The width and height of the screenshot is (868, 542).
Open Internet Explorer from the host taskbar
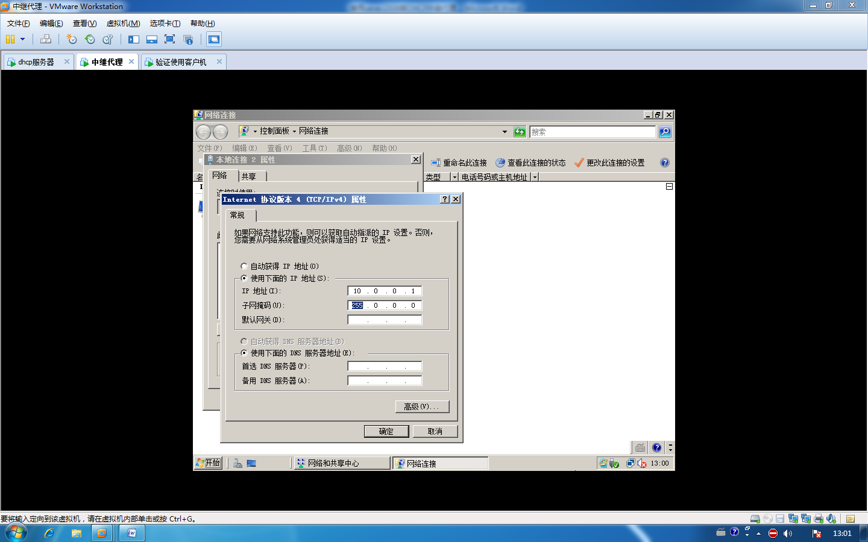[49, 533]
